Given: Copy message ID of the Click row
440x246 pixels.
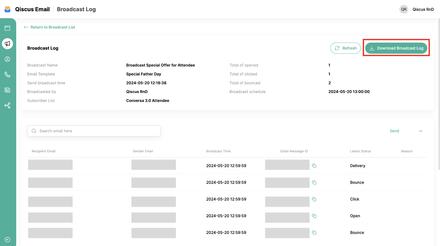Looking at the screenshot, I should 314,199.
